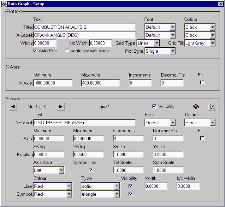Click the Y Axis Maximum 80.00000 field
This screenshot has width=225, height=207.
point(89,138)
